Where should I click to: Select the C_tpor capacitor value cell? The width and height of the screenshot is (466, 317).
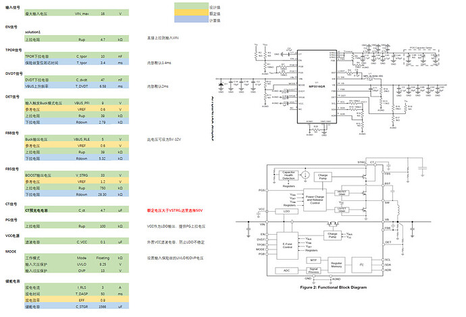pos(103,57)
